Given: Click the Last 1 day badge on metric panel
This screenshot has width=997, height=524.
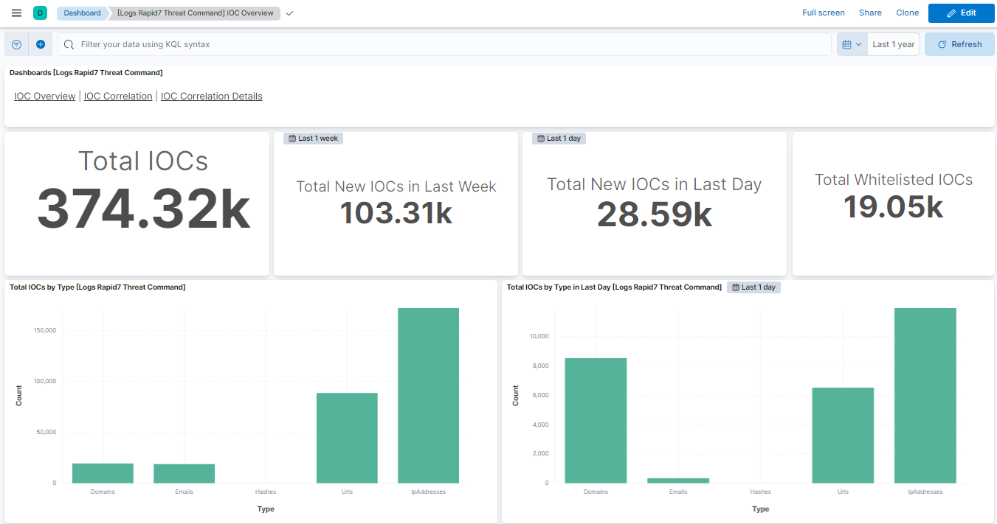Looking at the screenshot, I should (559, 139).
